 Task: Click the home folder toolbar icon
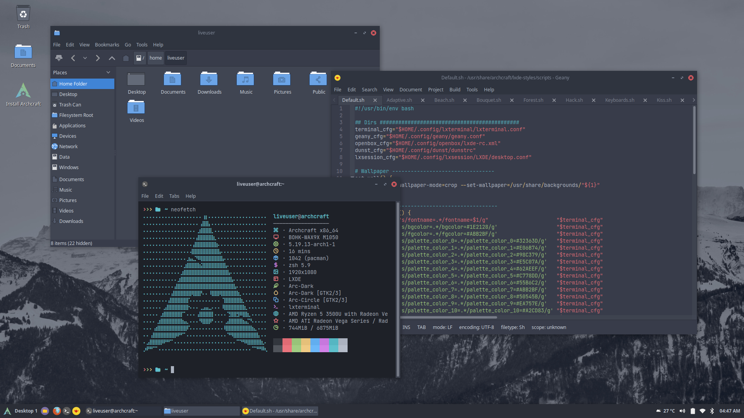click(x=126, y=58)
